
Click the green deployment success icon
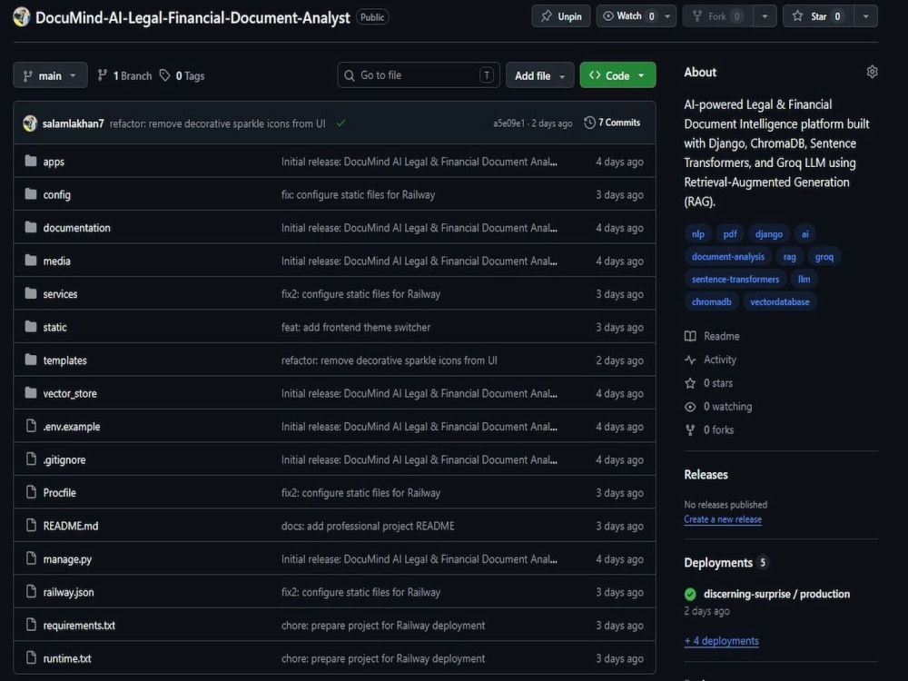click(690, 594)
